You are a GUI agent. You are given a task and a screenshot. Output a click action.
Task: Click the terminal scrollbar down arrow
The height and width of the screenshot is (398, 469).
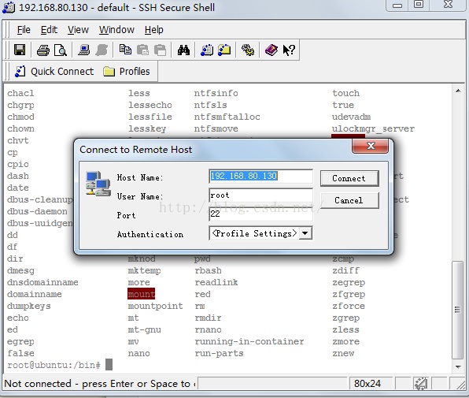click(x=458, y=366)
